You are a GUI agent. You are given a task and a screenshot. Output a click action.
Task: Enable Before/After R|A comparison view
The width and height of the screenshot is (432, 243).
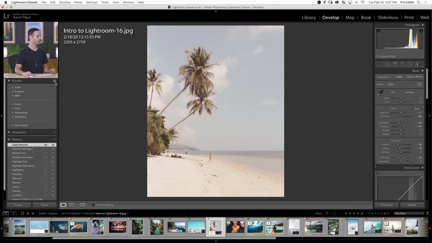tap(72, 205)
